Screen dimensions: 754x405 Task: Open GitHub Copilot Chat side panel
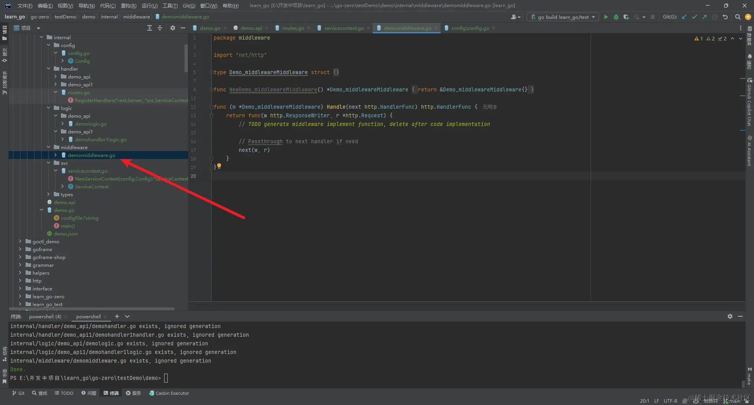[749, 102]
